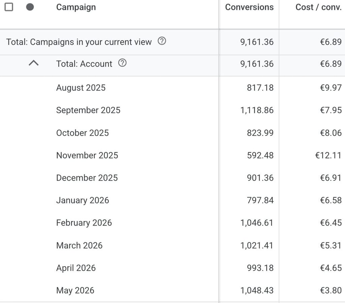The height and width of the screenshot is (303, 345).
Task: Click the €8.06 cost per conversion
Action: [331, 133]
